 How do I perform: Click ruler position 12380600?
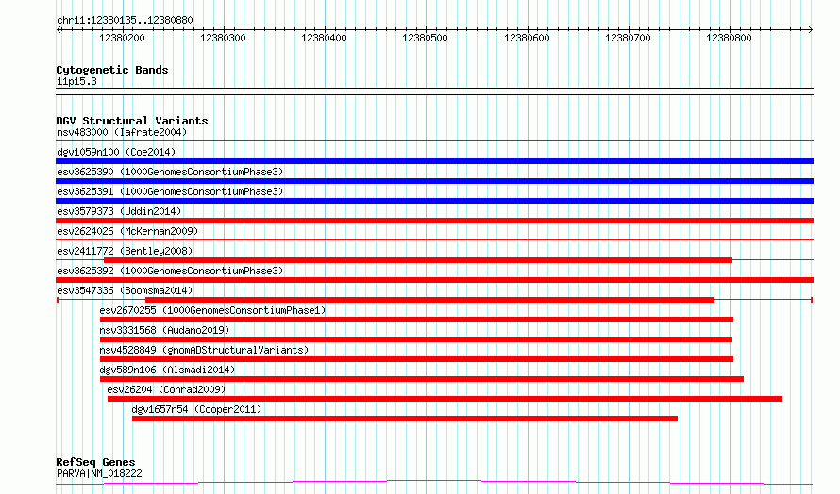[527, 38]
